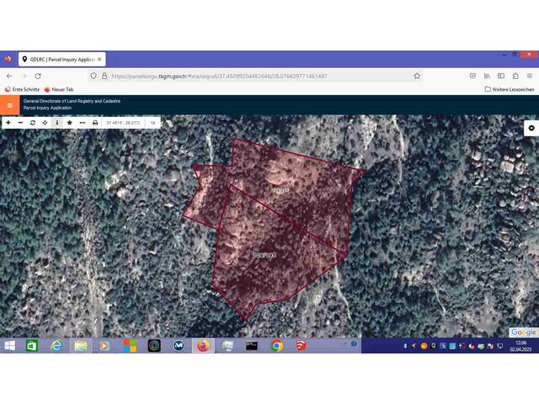Open the Neuer Tab bookmark
This screenshot has height=404, width=539.
tap(61, 89)
